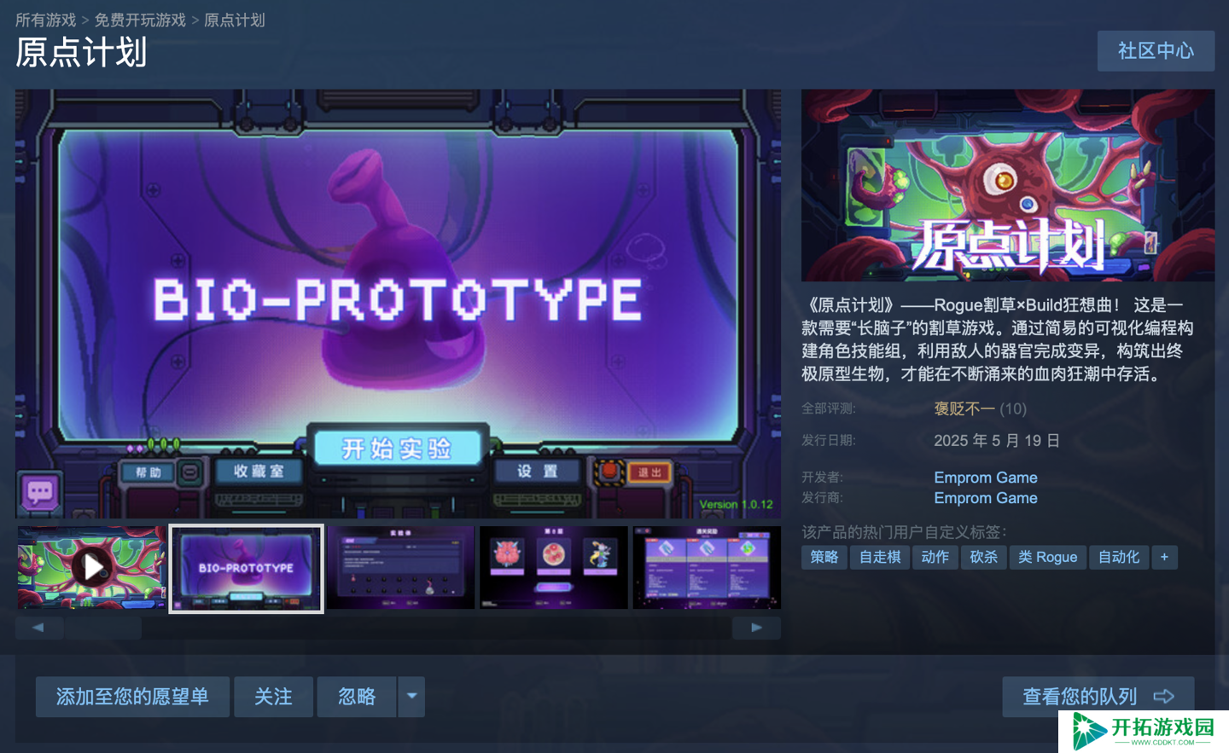Open publisher Emprom Game link
Screen dimensions: 1229x753
tap(986, 498)
